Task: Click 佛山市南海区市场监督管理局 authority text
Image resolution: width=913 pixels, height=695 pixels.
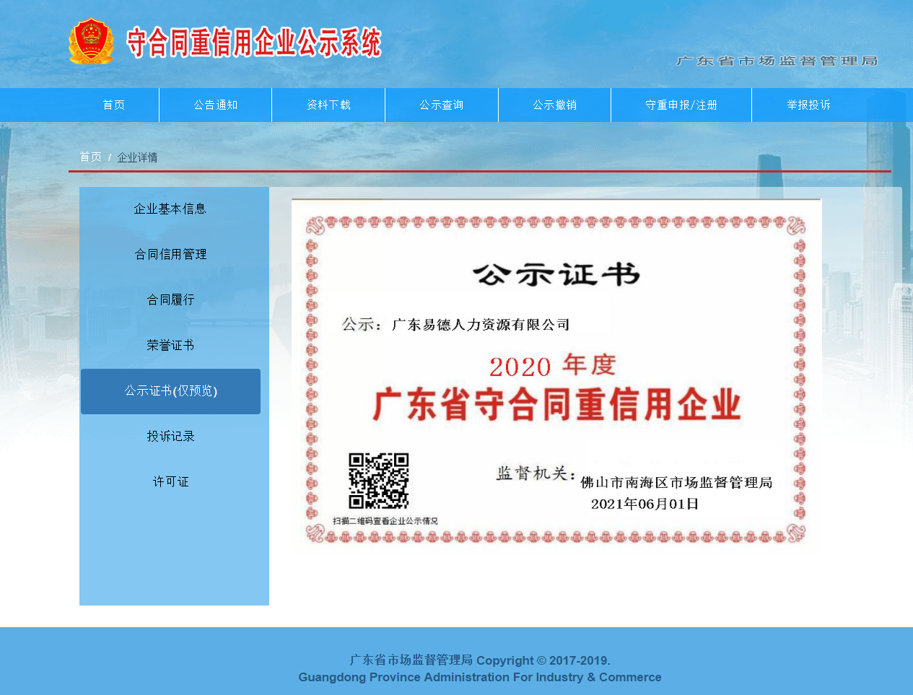Action: pos(676,482)
